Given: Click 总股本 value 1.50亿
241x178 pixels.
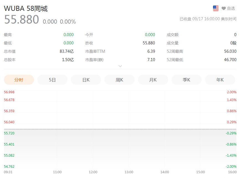Looking at the screenshot, I should pyautogui.click(x=68, y=60).
